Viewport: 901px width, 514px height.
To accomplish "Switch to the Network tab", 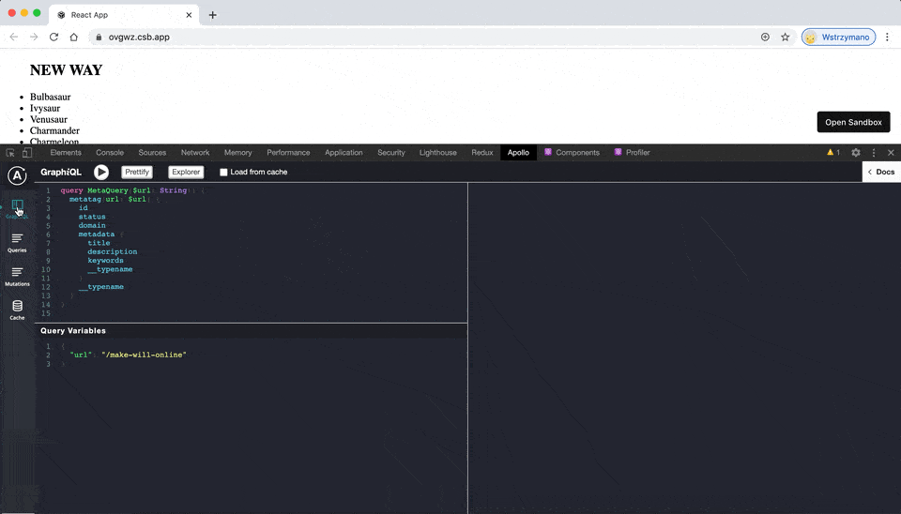I will (x=195, y=153).
